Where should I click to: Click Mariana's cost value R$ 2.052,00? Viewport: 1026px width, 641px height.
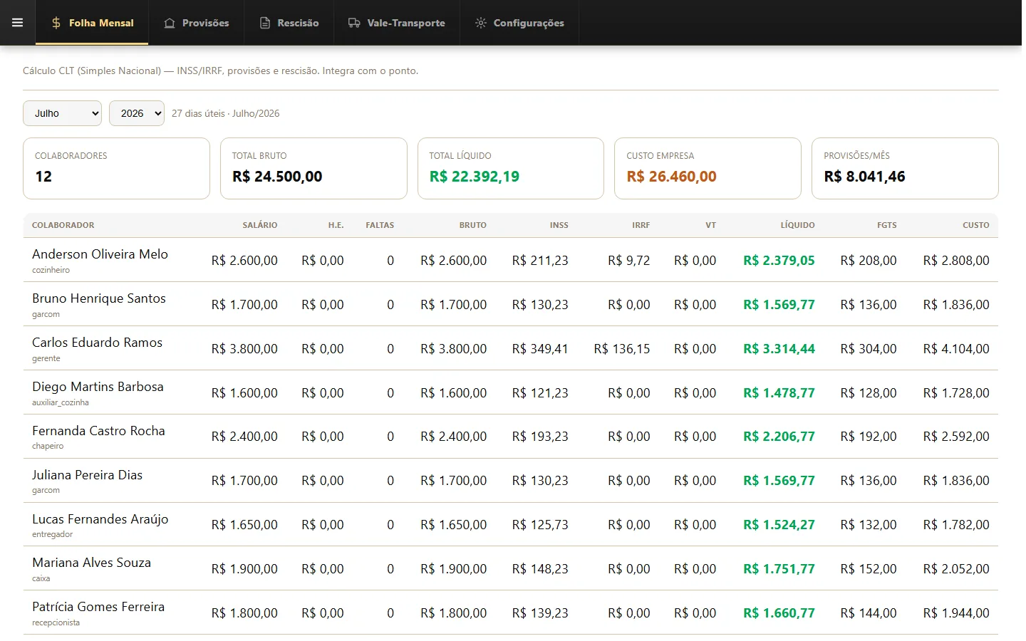956,569
